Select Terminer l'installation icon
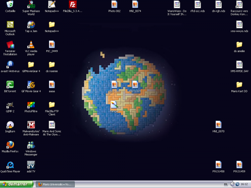This screenshot has height=188, width=251. pyautogui.click(x=10, y=45)
